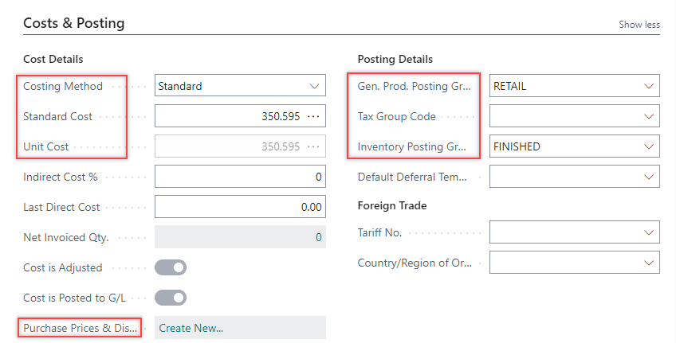Click the Purchase Prices & Discounts label
The image size is (676, 343).
tap(81, 328)
